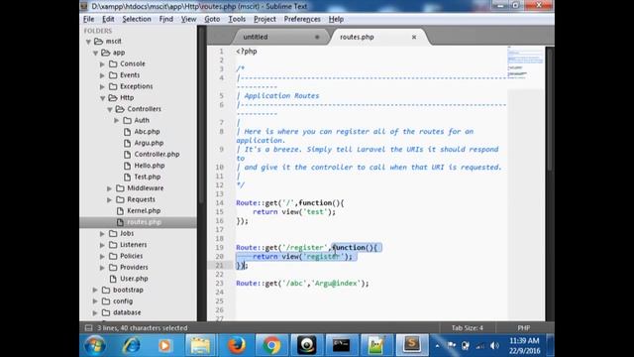
Task: Open the Help menu
Action: point(336,19)
